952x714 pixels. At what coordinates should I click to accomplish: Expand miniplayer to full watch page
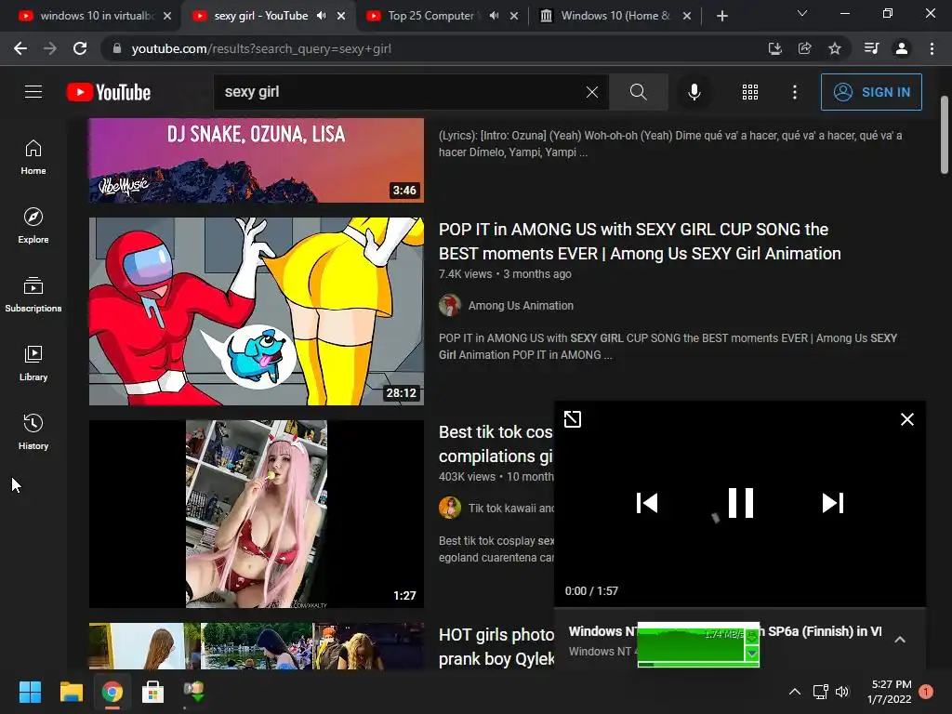click(x=573, y=419)
